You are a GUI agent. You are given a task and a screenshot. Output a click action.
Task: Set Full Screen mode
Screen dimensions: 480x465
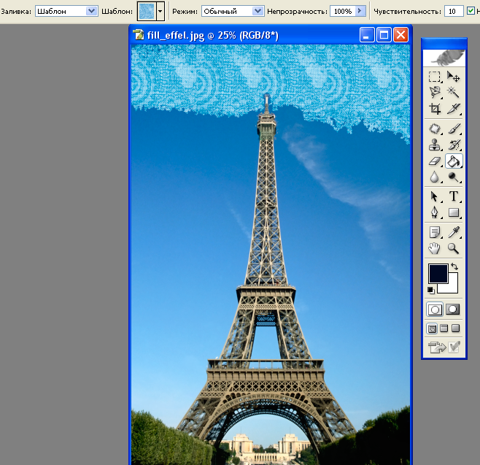pos(455,328)
